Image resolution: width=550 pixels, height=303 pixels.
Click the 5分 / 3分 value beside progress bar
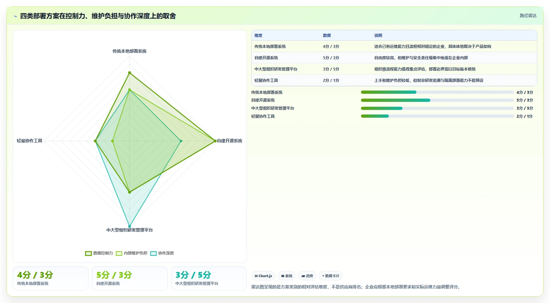click(524, 100)
